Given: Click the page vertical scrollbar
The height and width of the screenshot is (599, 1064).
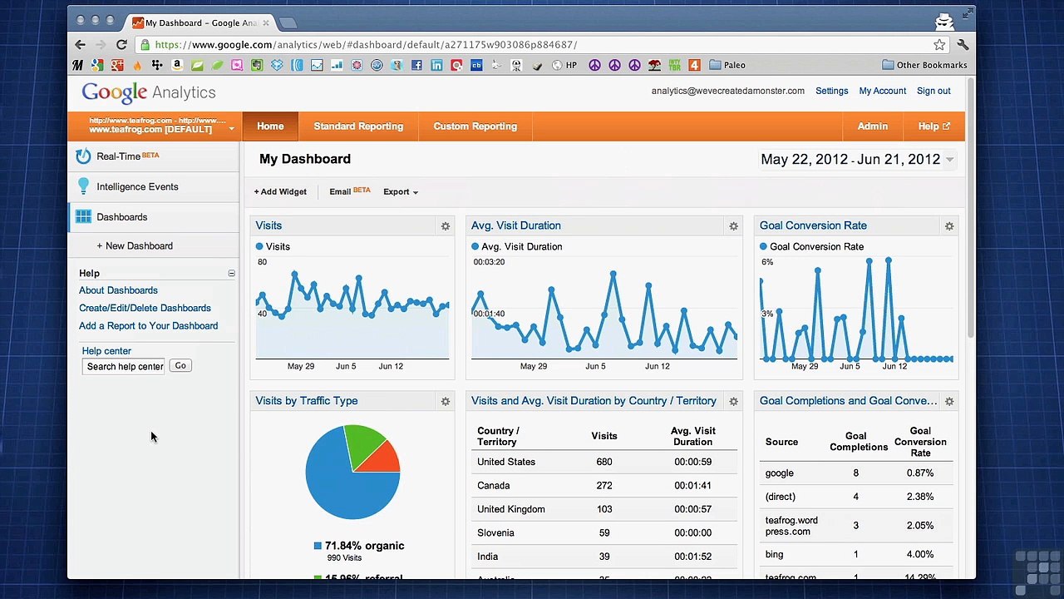Looking at the screenshot, I should pyautogui.click(x=970, y=210).
